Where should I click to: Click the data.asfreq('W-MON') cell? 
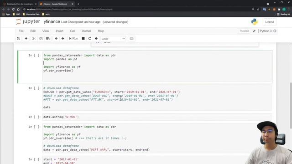(x=156, y=117)
